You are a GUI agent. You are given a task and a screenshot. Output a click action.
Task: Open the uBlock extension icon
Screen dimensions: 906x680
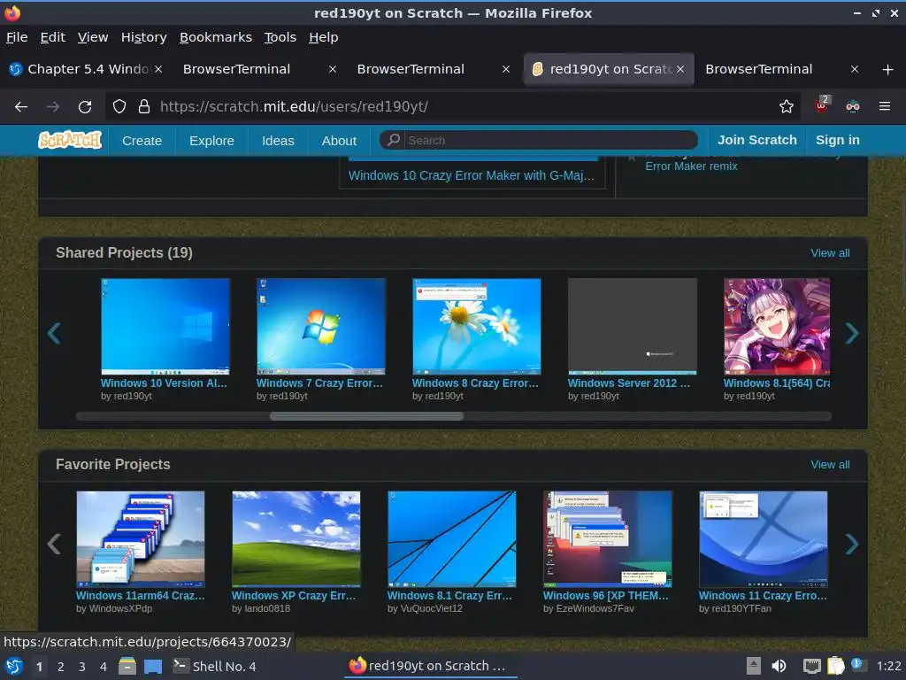pyautogui.click(x=822, y=106)
